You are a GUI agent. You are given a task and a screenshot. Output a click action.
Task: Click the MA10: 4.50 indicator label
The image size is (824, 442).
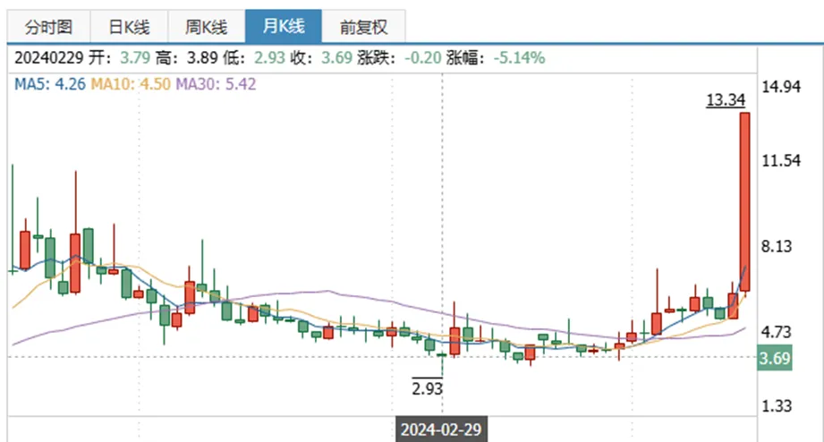(x=131, y=84)
